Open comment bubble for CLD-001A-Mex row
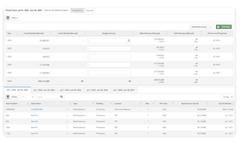The width and height of the screenshot is (240, 144). click(x=67, y=109)
